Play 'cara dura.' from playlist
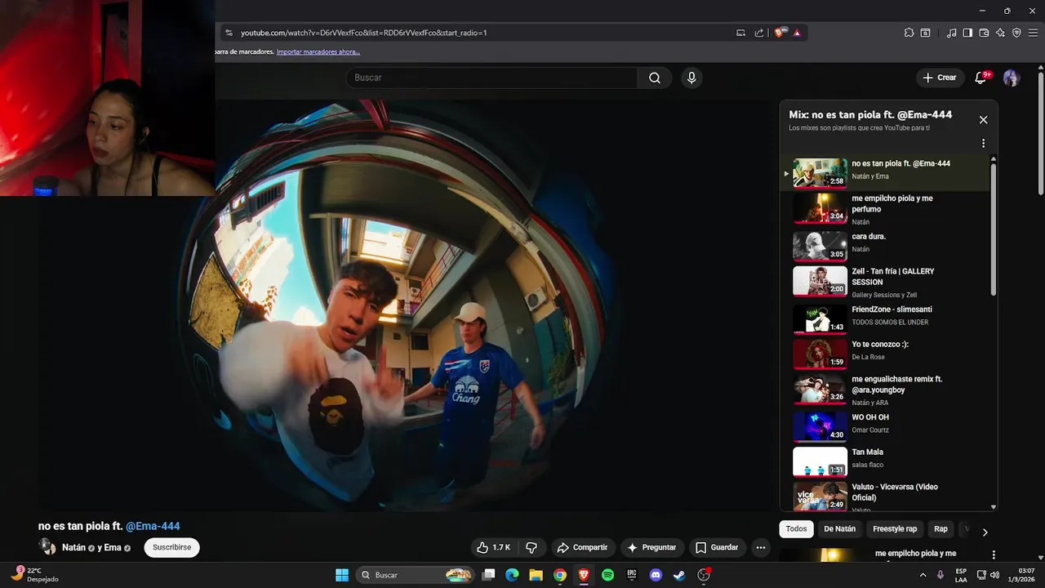Screen dimensions: 1045x588 pyautogui.click(x=883, y=244)
